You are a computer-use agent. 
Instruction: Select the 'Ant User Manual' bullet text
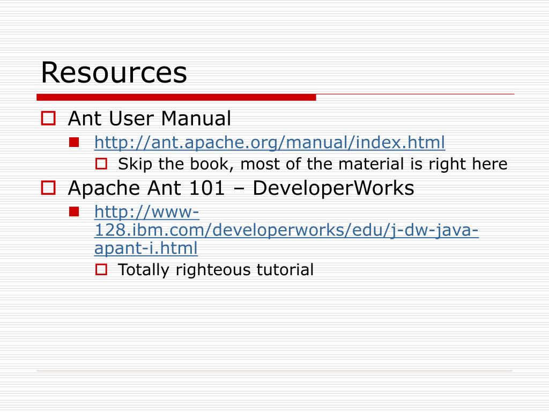(x=150, y=118)
